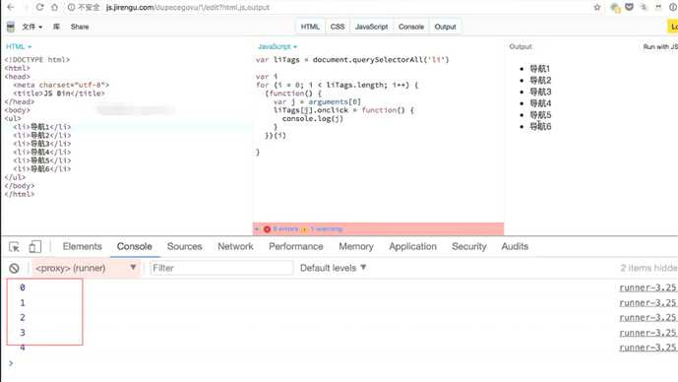
Task: Toggle the device toolbar icon
Action: click(35, 246)
